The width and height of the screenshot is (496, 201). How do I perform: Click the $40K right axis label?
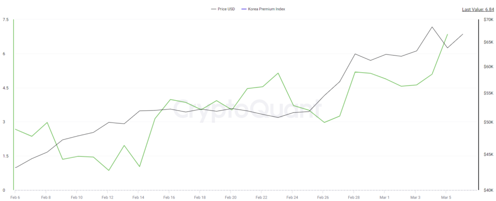click(488, 190)
